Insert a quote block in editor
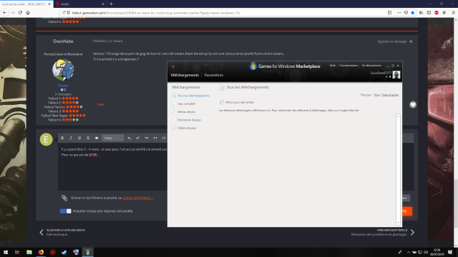Image resolution: width=458 pixels, height=257 pixels. (155, 138)
